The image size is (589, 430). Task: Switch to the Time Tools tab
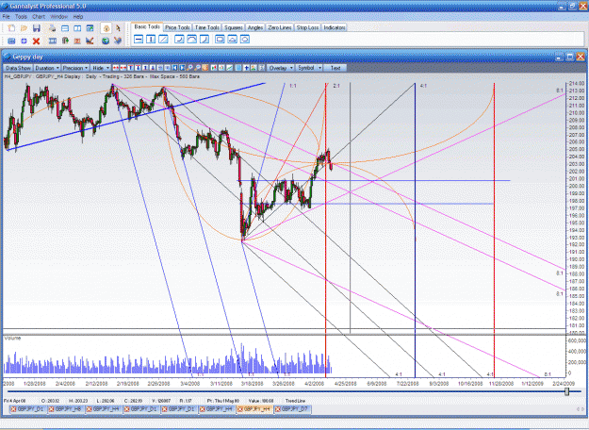coord(207,27)
